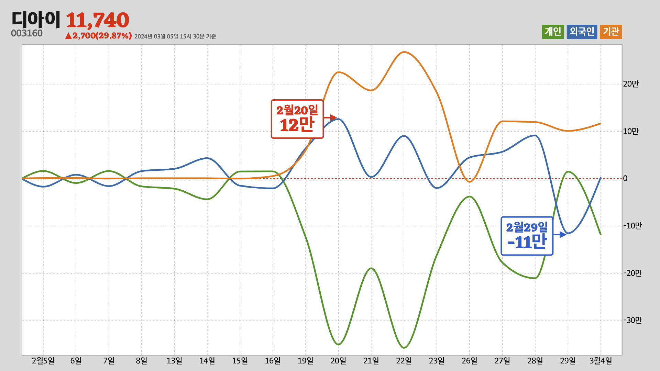Click the 2월20일 12만 annotation box

(x=297, y=119)
